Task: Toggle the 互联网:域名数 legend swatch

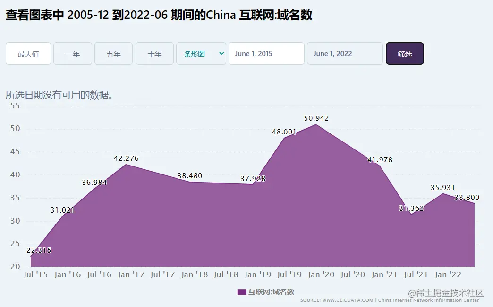Action: (x=242, y=292)
